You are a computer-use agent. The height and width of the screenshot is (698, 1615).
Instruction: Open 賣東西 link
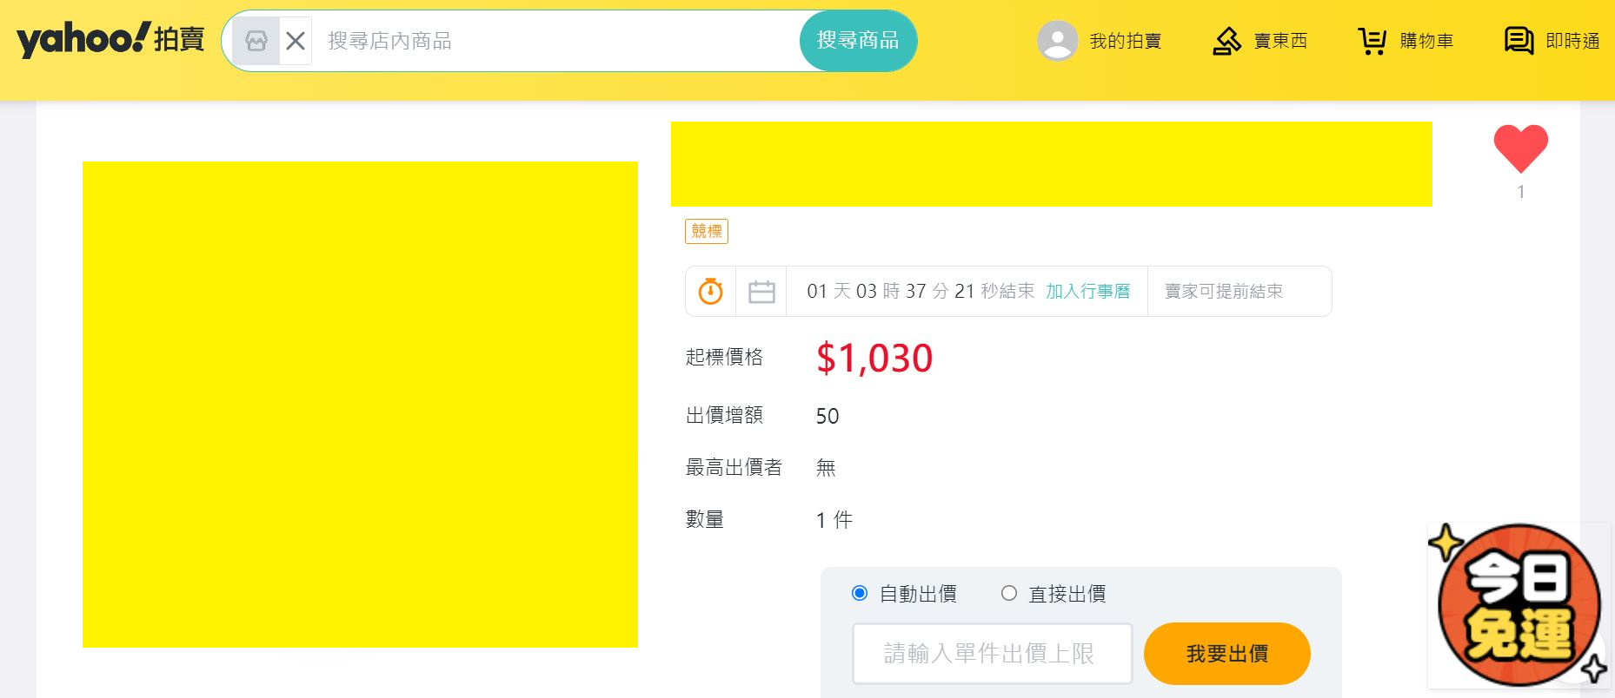(x=1280, y=41)
